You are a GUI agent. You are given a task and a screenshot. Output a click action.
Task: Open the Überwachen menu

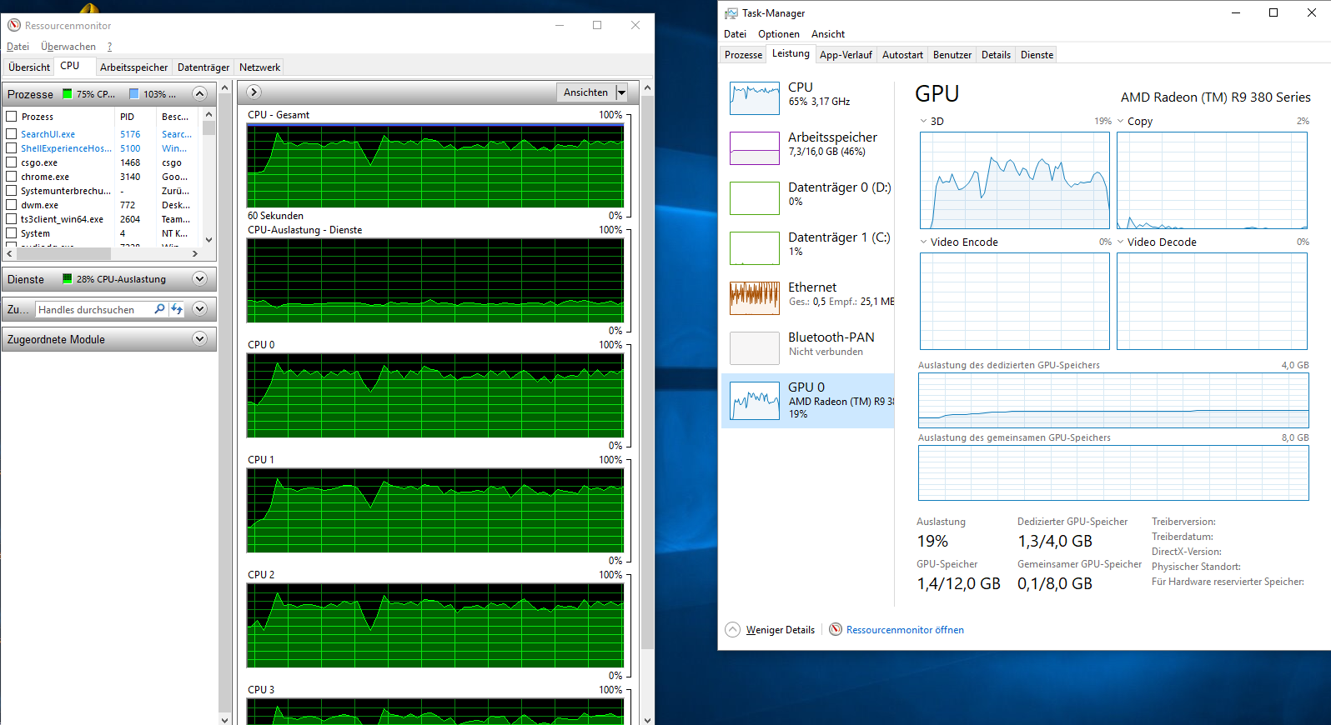(x=68, y=47)
